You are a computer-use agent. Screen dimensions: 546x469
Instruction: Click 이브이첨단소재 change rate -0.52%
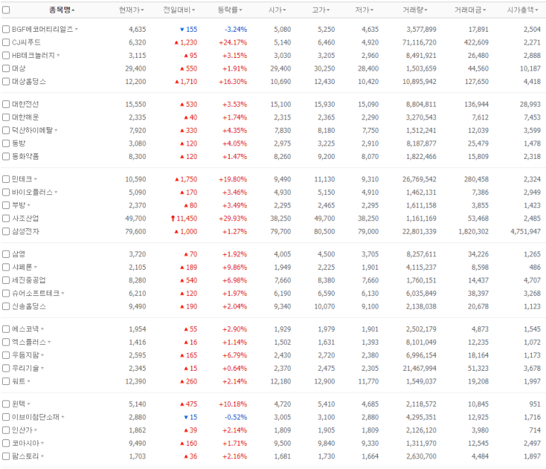click(236, 417)
